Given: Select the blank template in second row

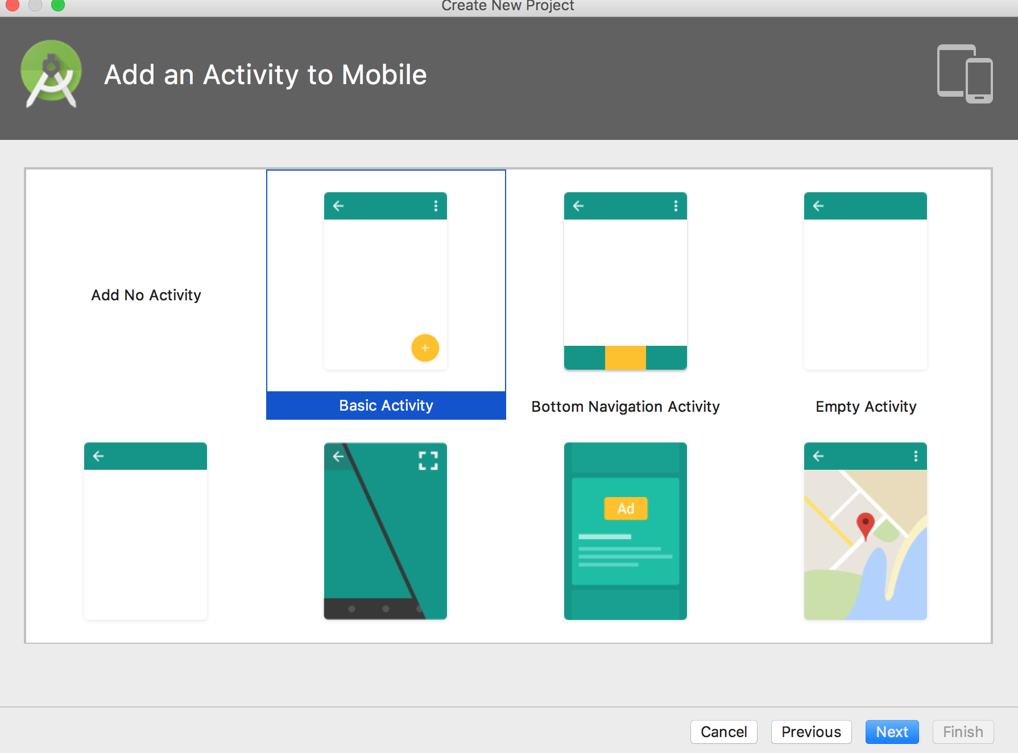Looking at the screenshot, I should coord(146,531).
